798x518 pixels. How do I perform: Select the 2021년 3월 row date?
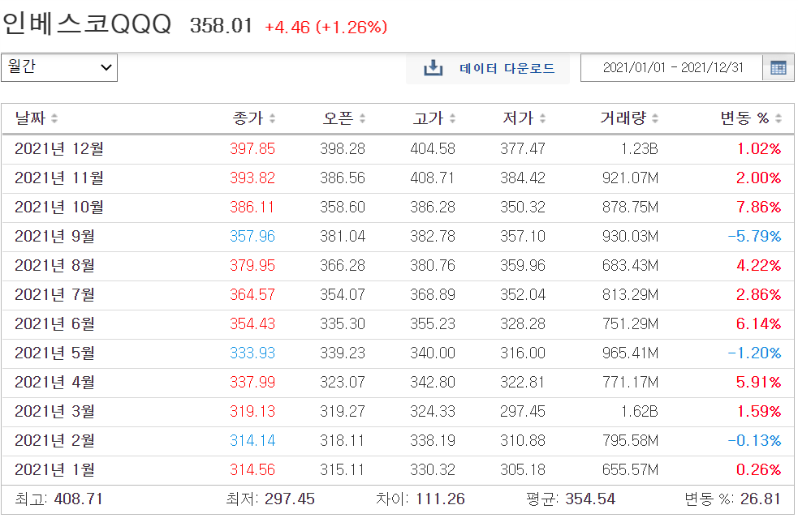click(x=54, y=411)
